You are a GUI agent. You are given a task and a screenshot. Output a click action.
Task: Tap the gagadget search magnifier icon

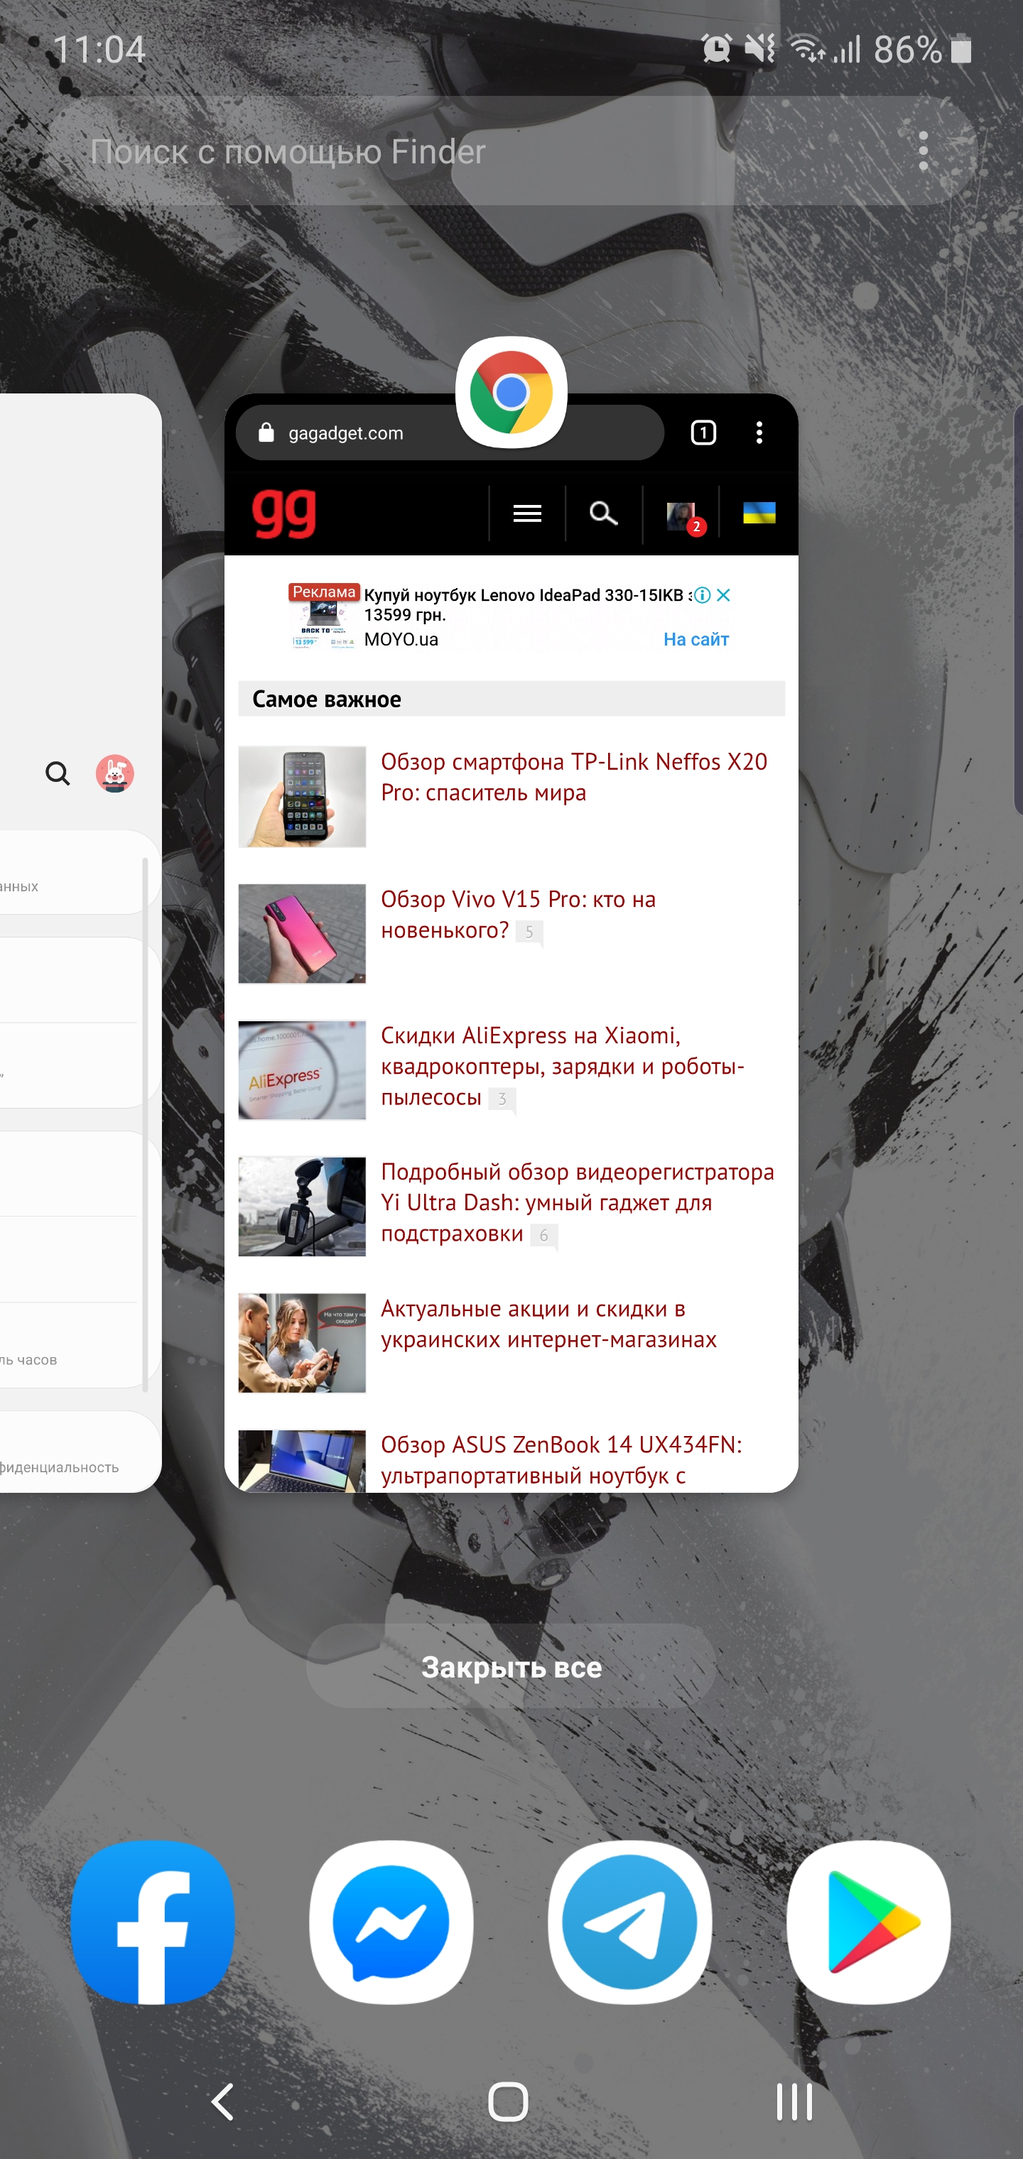tap(603, 513)
